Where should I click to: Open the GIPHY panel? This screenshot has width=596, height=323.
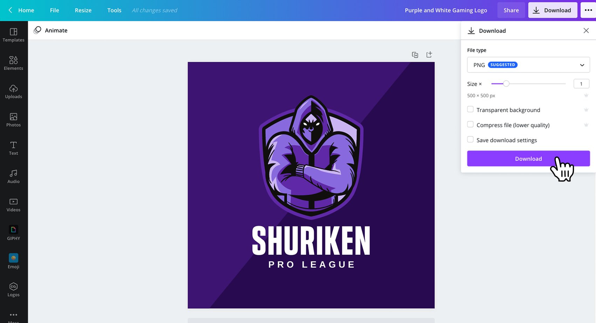click(13, 232)
